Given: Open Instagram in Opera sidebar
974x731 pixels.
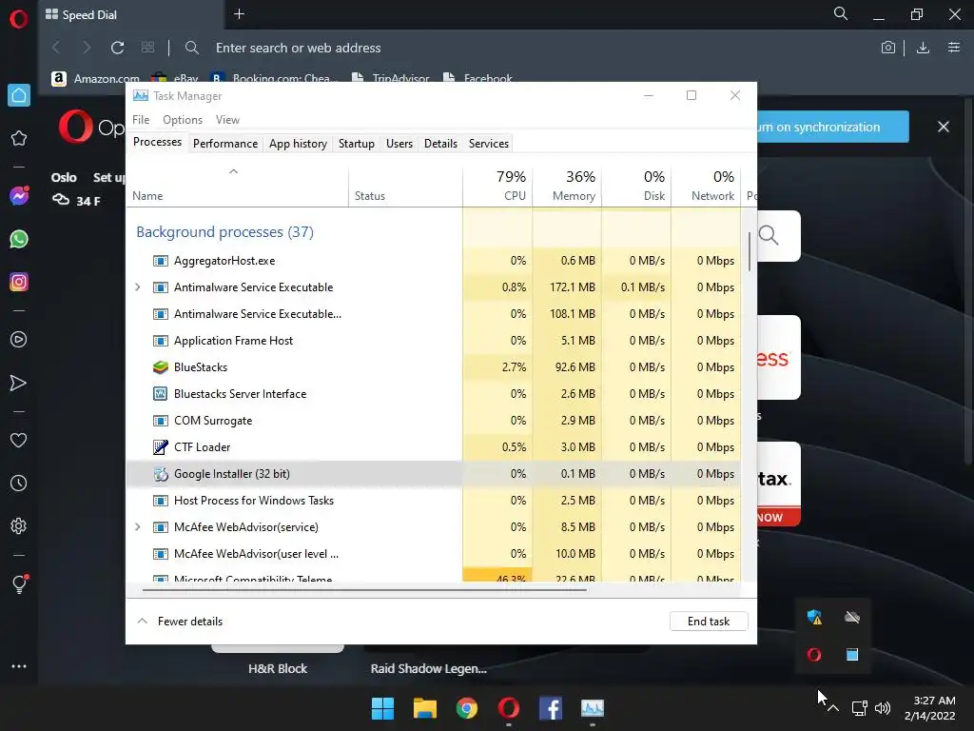Looking at the screenshot, I should coord(19,282).
